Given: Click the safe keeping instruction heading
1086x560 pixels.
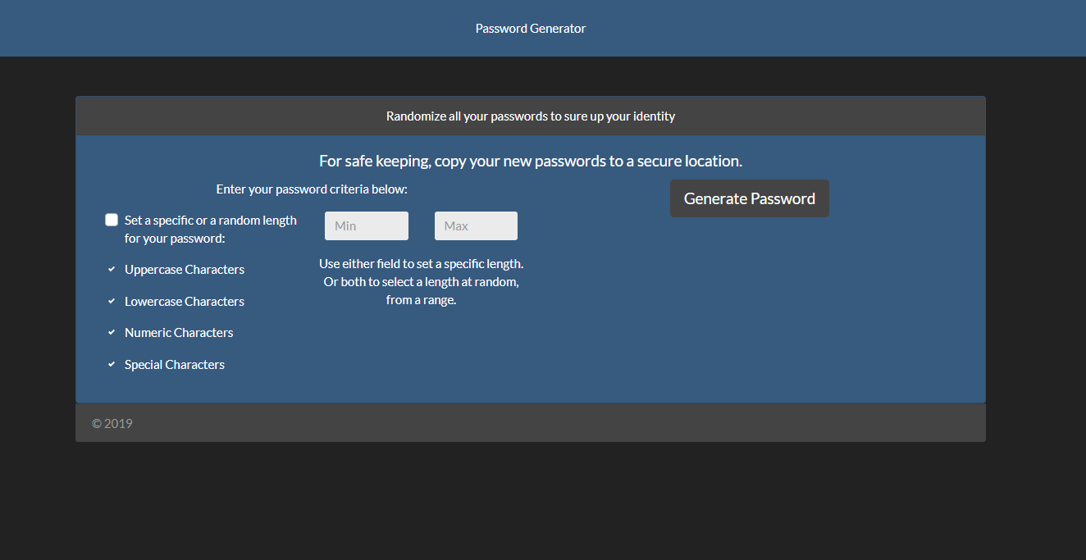Looking at the screenshot, I should pyautogui.click(x=531, y=161).
